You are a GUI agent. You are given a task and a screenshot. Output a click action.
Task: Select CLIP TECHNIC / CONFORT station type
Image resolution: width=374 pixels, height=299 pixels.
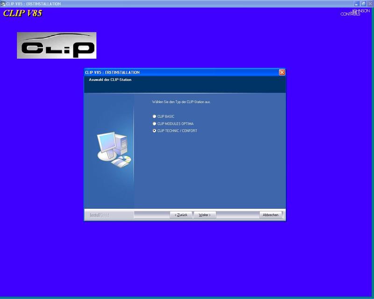click(x=155, y=131)
